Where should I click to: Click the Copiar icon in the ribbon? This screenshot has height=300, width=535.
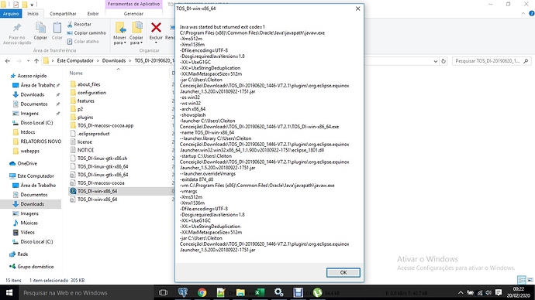(x=40, y=28)
